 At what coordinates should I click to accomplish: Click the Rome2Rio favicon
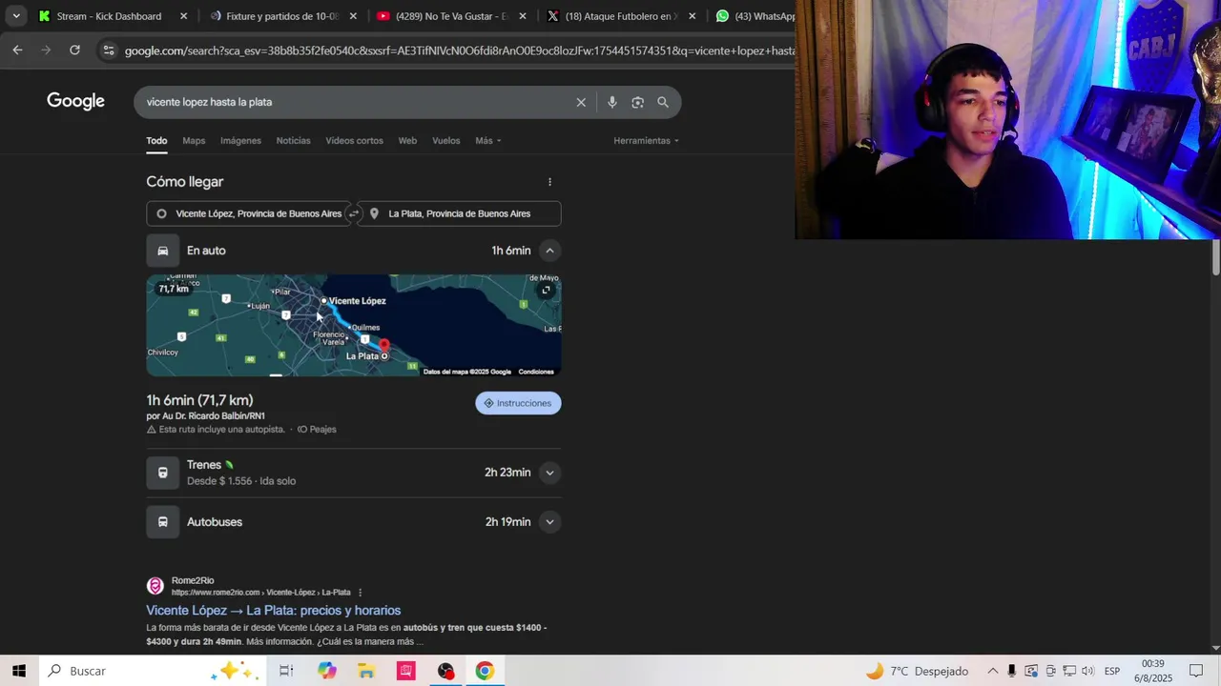coord(155,586)
